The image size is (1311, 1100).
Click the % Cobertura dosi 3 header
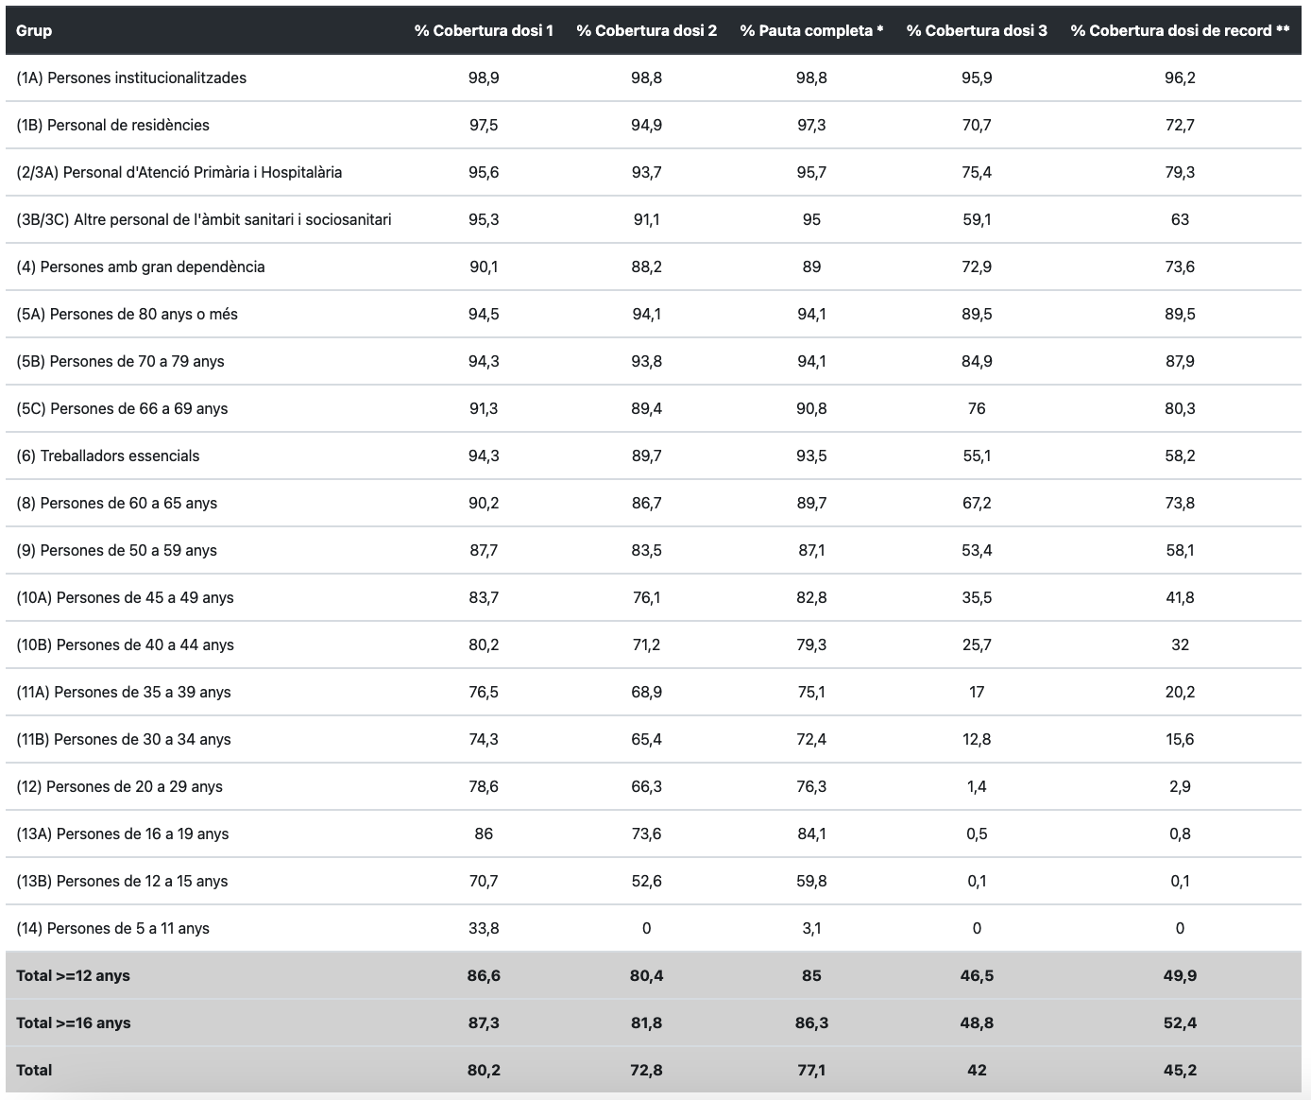click(977, 30)
